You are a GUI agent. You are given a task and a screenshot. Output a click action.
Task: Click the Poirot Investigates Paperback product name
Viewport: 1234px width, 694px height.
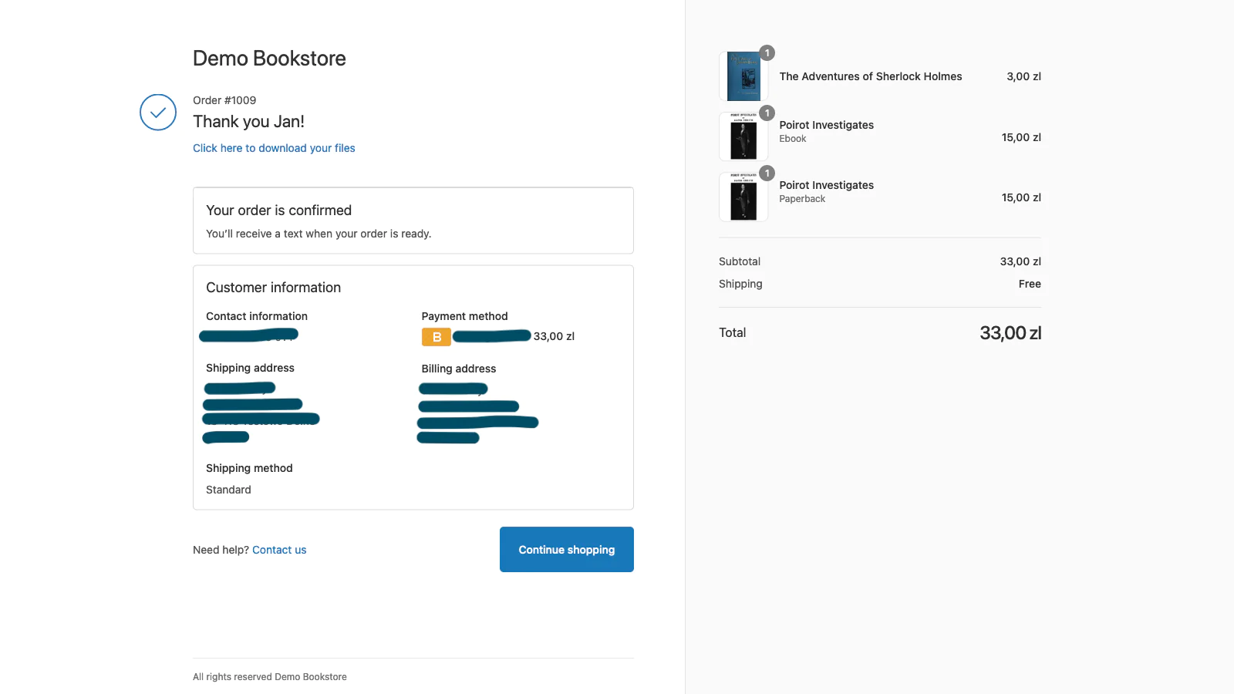coord(826,185)
